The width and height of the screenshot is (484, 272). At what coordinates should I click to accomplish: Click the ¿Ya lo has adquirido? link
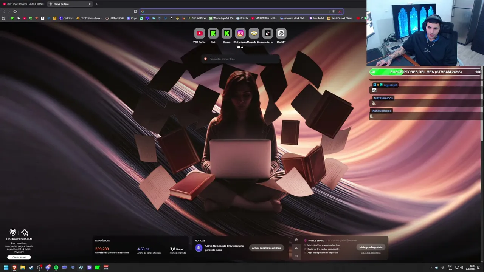tap(371, 253)
